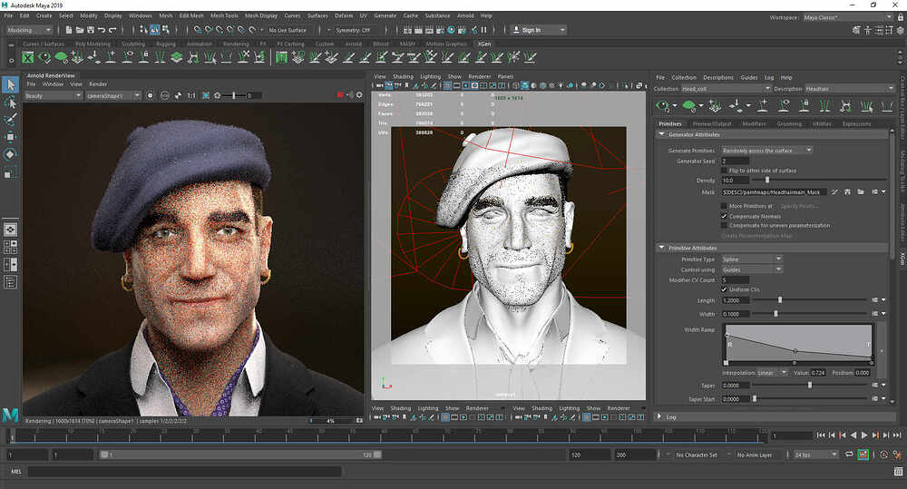Viewport: 907px width, 489px height.
Task: Open the Modeling menu set dropdown
Action: [x=29, y=30]
